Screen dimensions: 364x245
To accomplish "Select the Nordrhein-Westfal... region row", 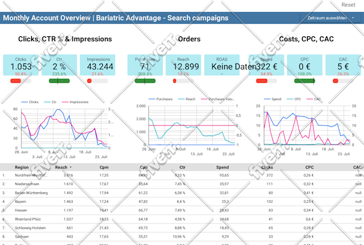I will pyautogui.click(x=182, y=175).
